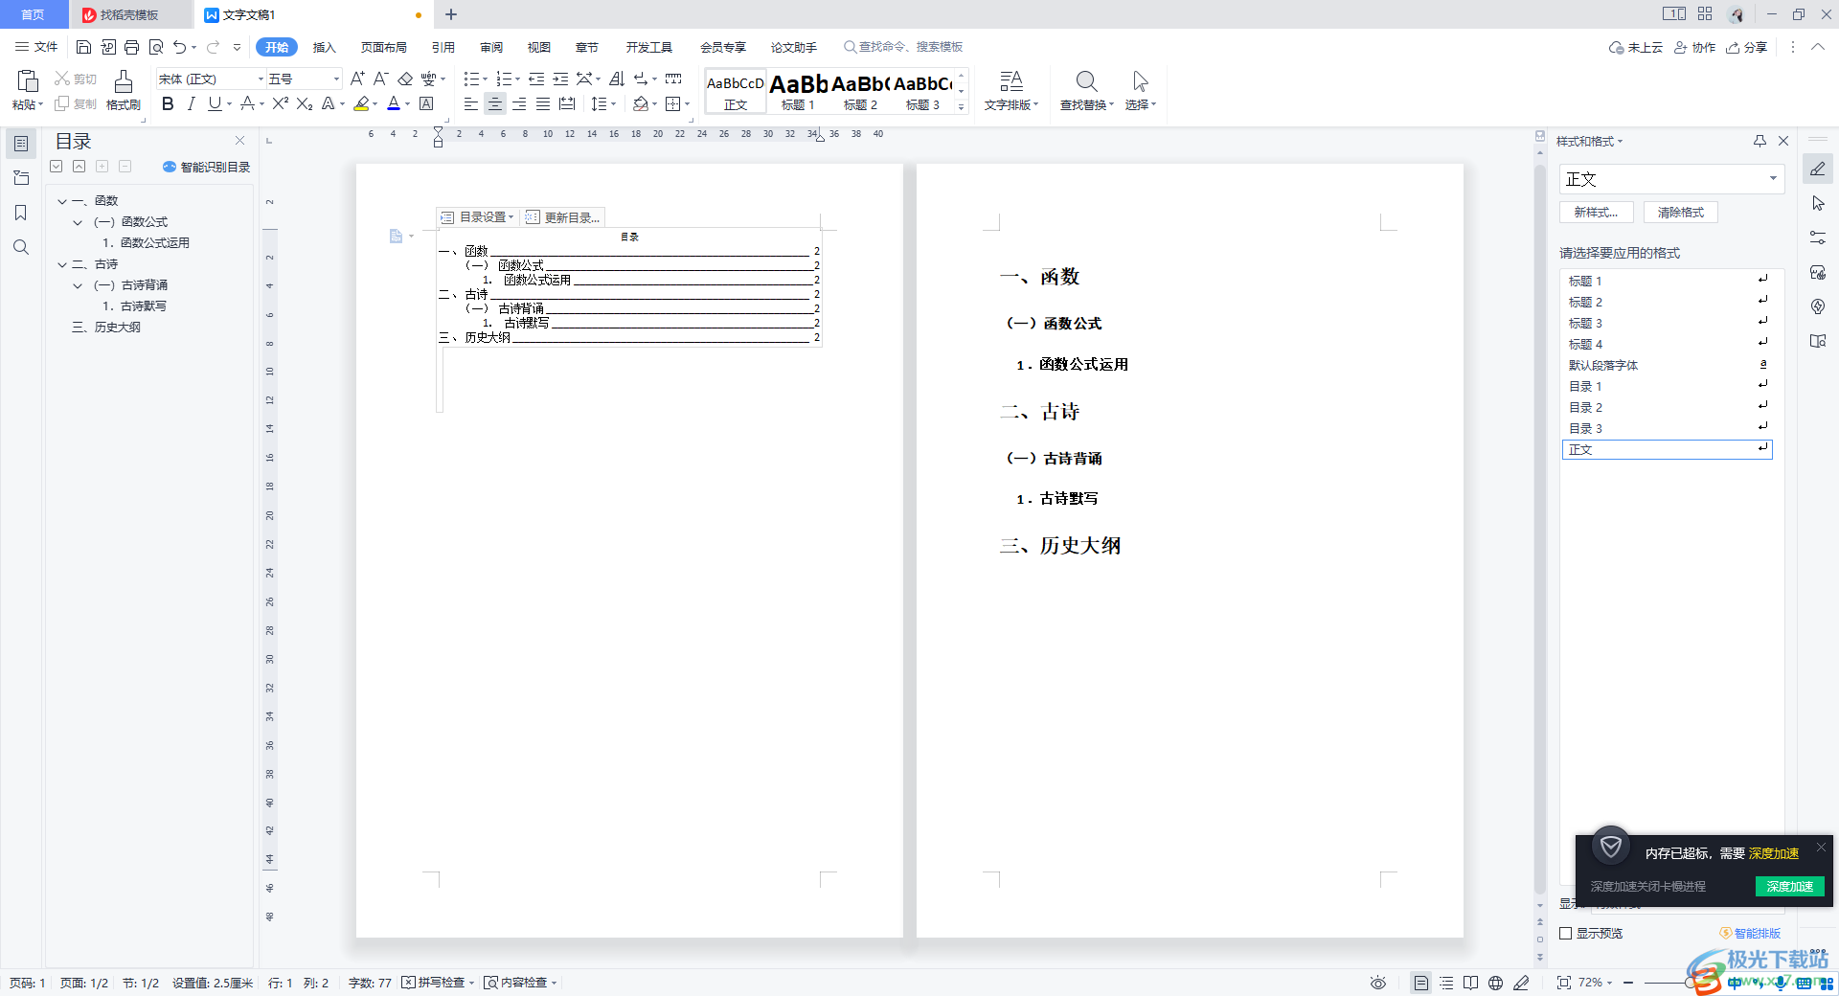Click the yellow highlight color swatch button
Screen dimensions: 1839x996
pyautogui.click(x=361, y=103)
